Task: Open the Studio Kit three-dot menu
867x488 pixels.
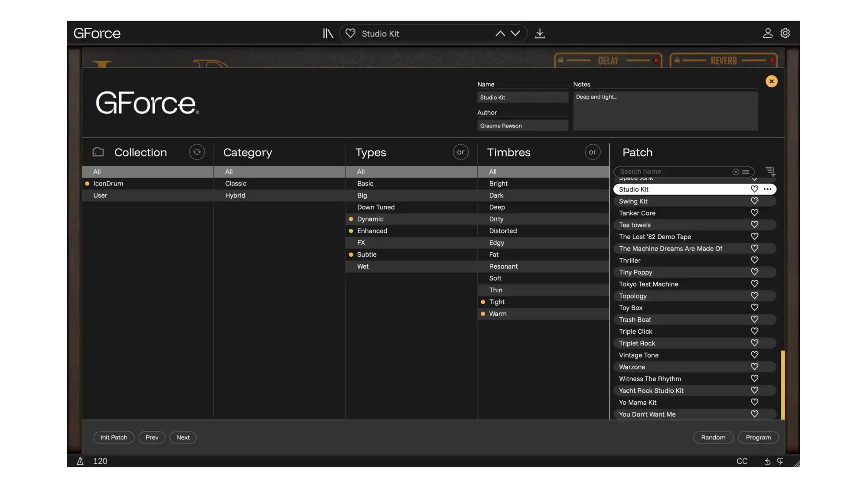Action: [x=768, y=189]
